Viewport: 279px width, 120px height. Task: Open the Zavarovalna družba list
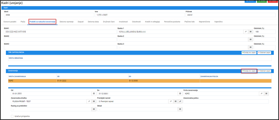(x=94, y=101)
